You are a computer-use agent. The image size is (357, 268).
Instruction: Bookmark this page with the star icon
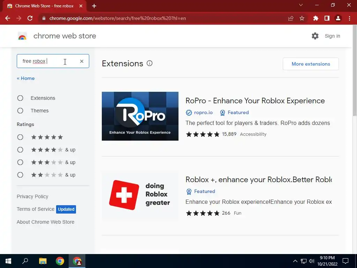pyautogui.click(x=302, y=18)
